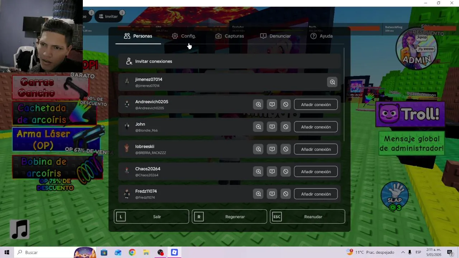Report icon in John's row
459x258 pixels.
click(x=272, y=127)
